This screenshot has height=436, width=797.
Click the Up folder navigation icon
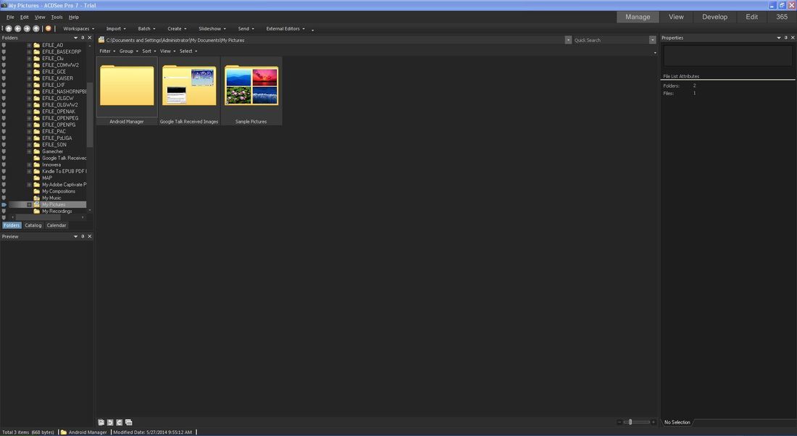[x=36, y=28]
